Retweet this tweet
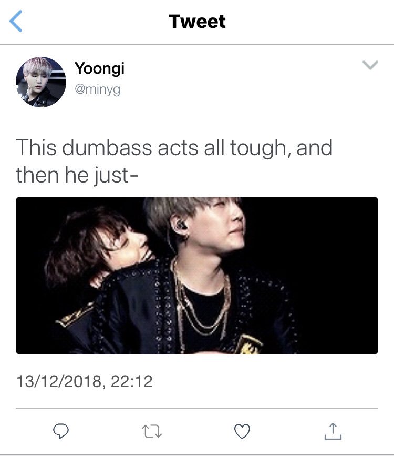This screenshot has width=394, height=456. pos(152,431)
